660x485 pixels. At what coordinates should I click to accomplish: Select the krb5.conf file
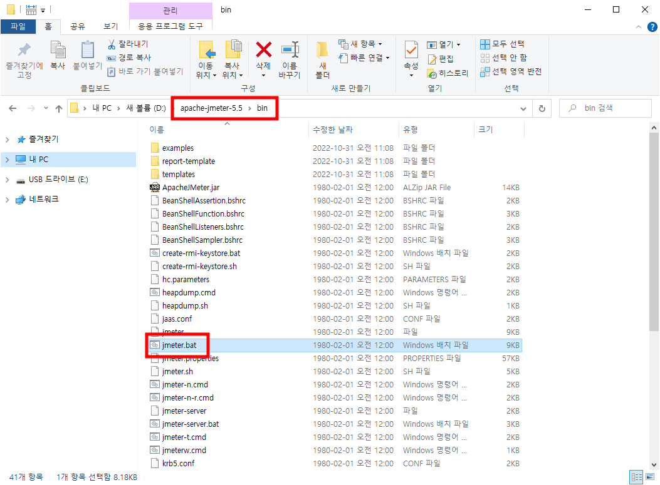click(178, 464)
